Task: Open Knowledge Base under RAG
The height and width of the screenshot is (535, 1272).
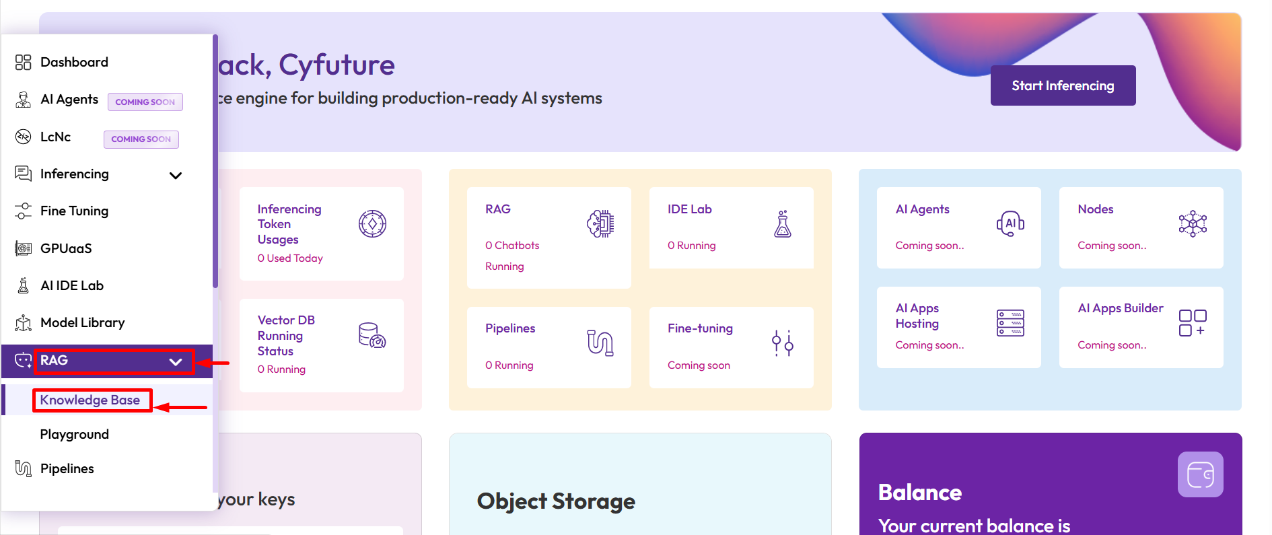Action: (90, 400)
